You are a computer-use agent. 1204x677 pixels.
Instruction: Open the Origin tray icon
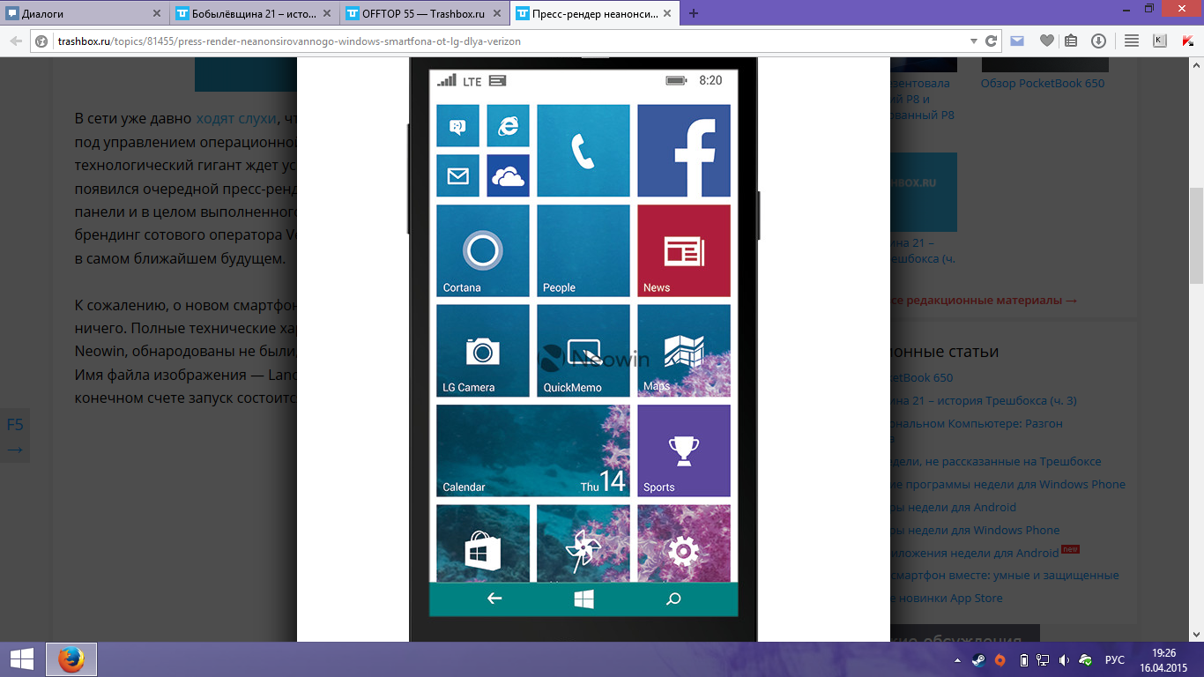(1000, 660)
